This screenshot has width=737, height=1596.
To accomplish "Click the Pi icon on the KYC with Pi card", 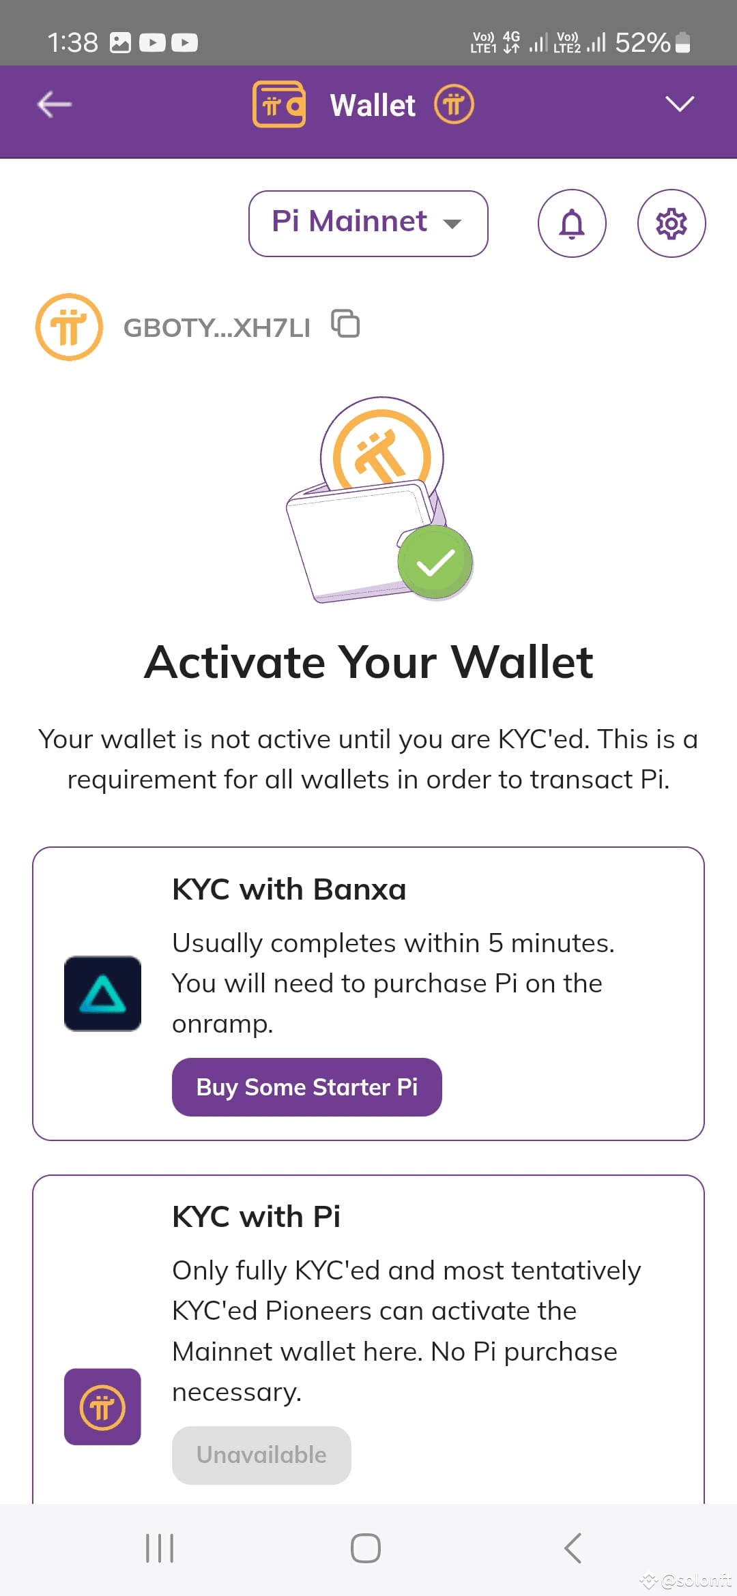I will click(102, 1406).
